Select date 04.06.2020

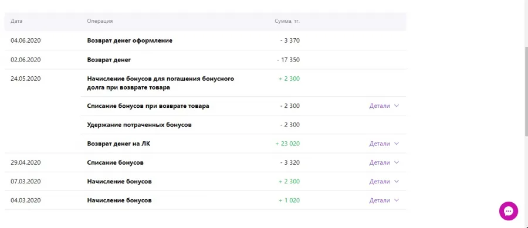26,40
